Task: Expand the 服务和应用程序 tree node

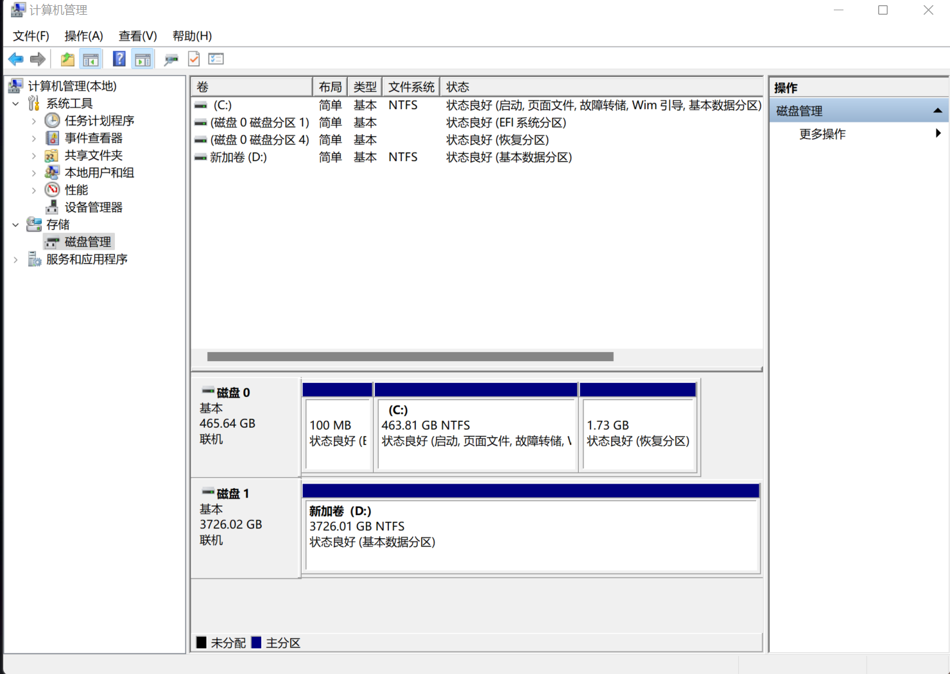Action: click(16, 260)
